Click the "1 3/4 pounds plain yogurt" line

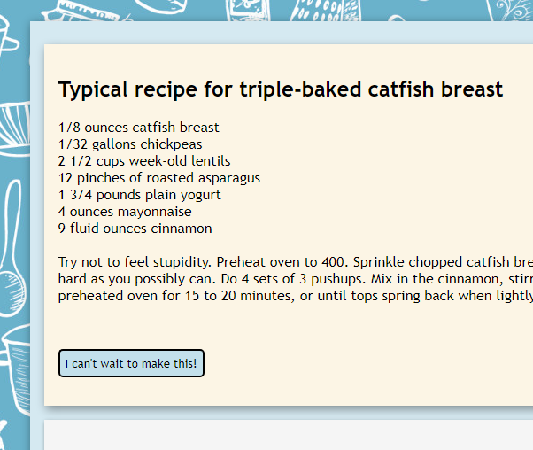click(140, 195)
